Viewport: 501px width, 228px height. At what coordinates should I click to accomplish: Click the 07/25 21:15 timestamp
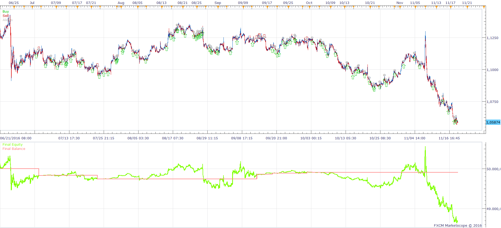(104, 138)
